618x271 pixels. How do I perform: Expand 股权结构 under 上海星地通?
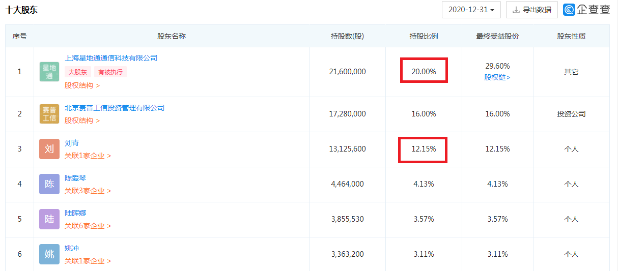tap(82, 85)
